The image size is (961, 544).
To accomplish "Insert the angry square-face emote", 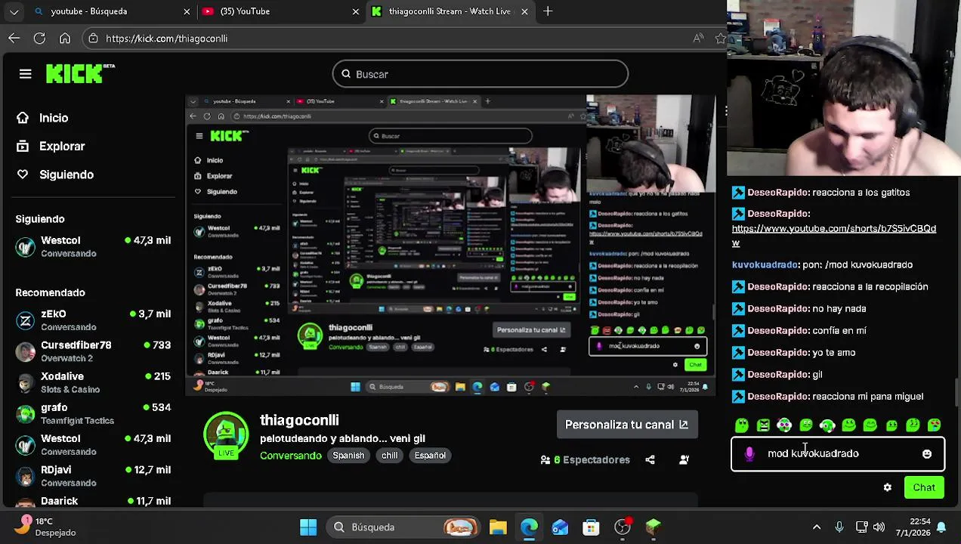I will pyautogui.click(x=763, y=425).
